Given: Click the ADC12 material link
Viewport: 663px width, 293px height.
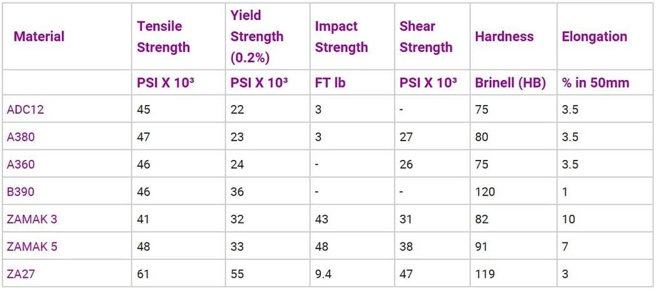Looking at the screenshot, I should pos(26,110).
